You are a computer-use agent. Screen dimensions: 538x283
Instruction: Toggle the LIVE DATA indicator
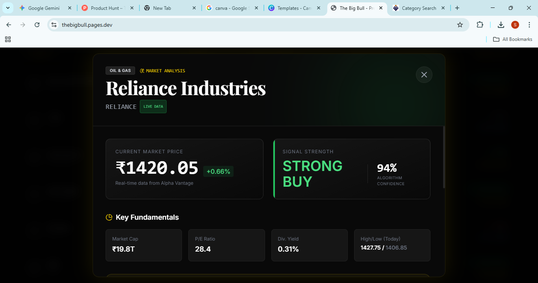pyautogui.click(x=153, y=106)
